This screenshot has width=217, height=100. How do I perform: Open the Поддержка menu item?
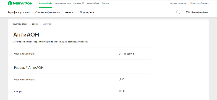[x=87, y=12]
